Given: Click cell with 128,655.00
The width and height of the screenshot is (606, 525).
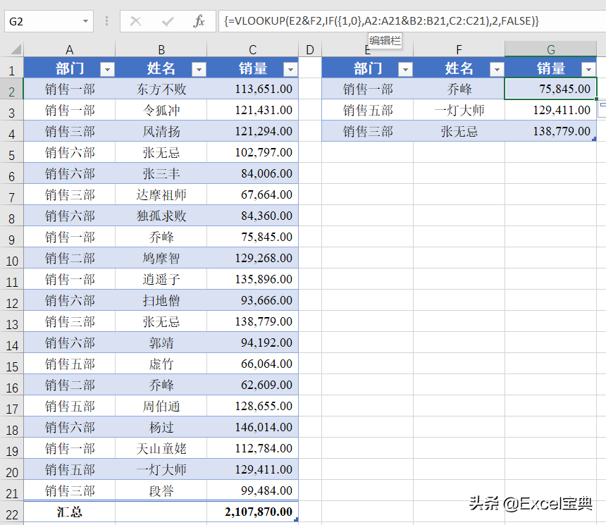Looking at the screenshot, I should click(253, 407).
